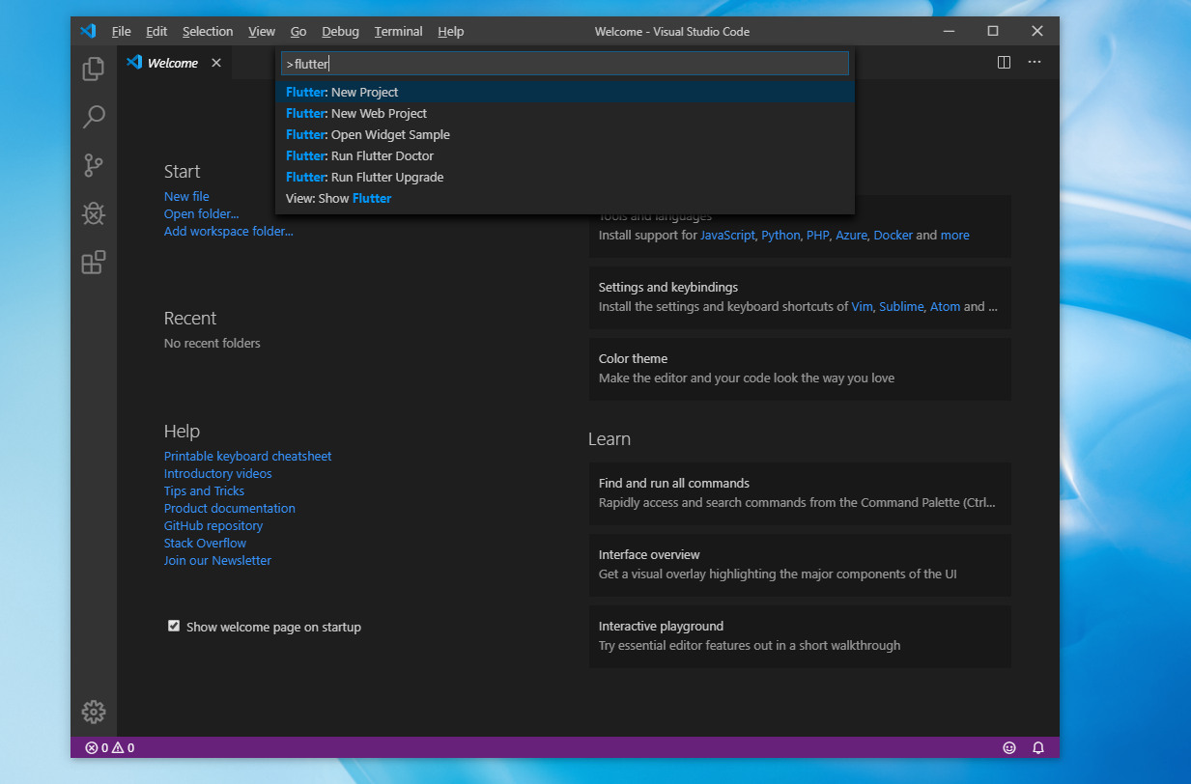Open the Interactive playground card
This screenshot has height=784, width=1191.
pyautogui.click(x=800, y=635)
